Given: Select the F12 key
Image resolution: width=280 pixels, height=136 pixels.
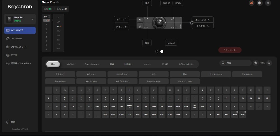Looking at the screenshot, I should click(x=89, y=106).
